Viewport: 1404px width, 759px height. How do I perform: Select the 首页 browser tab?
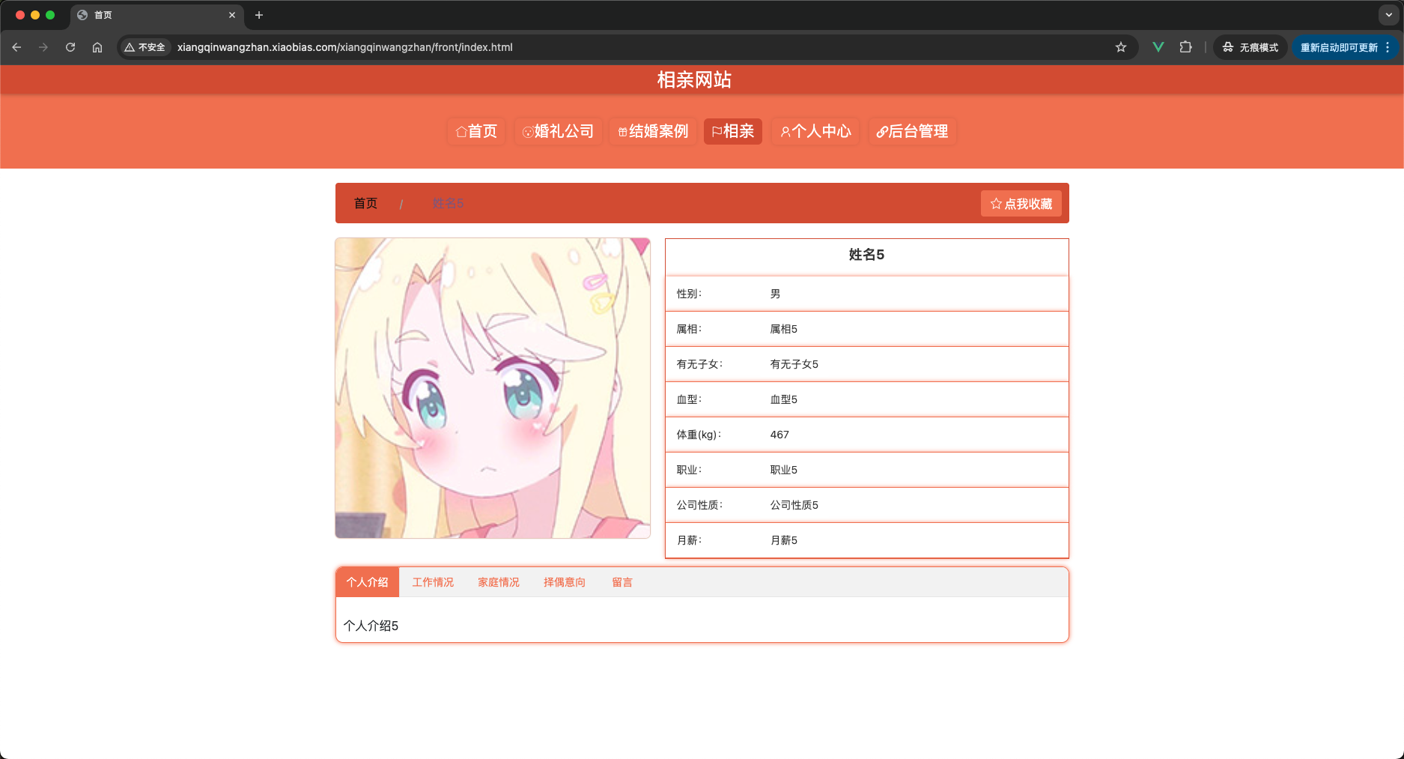coord(157,15)
